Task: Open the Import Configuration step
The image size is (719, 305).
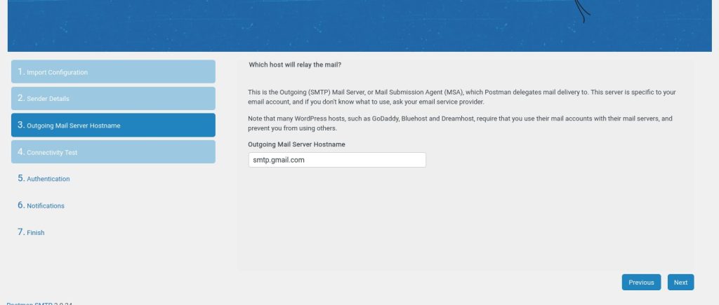Action: click(113, 72)
